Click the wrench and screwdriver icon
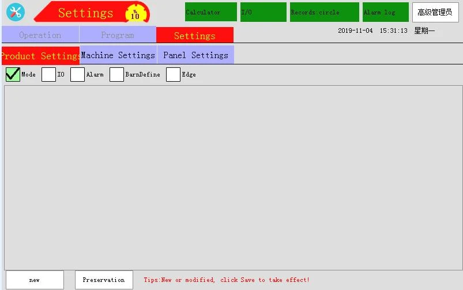The image size is (463, 290). click(16, 12)
